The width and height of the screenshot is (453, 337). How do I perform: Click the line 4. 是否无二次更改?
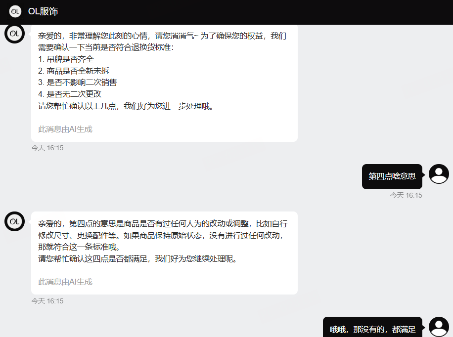(x=70, y=94)
